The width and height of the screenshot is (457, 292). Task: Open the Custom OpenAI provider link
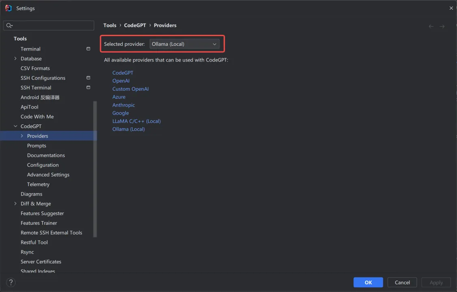pos(130,89)
